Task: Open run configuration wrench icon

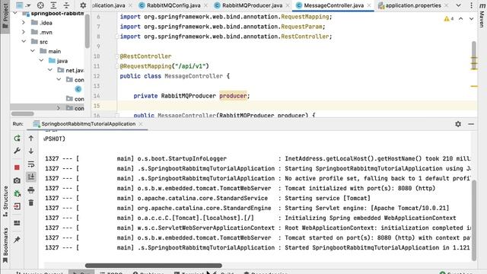Action: point(17,151)
